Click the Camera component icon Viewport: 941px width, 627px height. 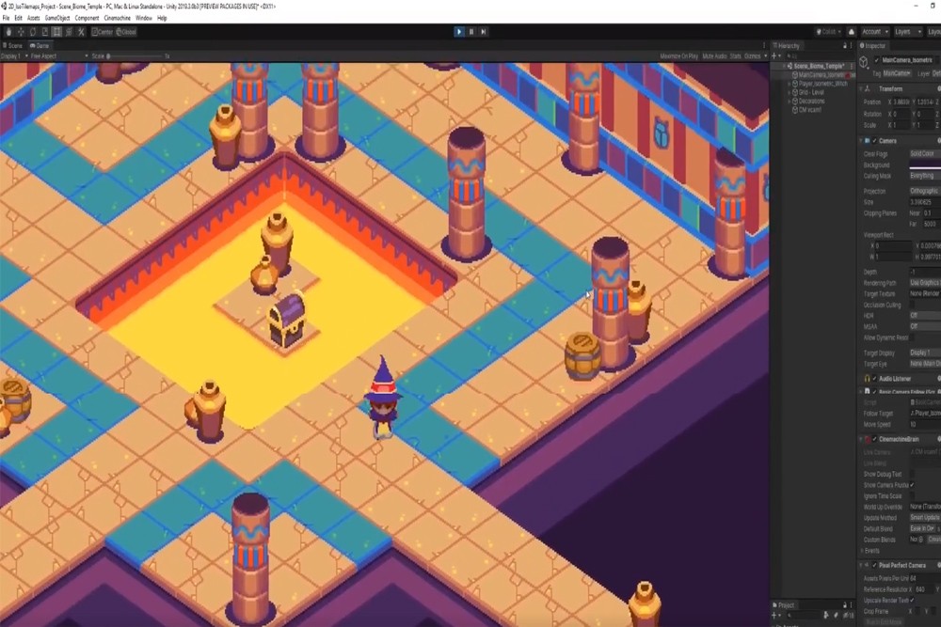point(868,141)
